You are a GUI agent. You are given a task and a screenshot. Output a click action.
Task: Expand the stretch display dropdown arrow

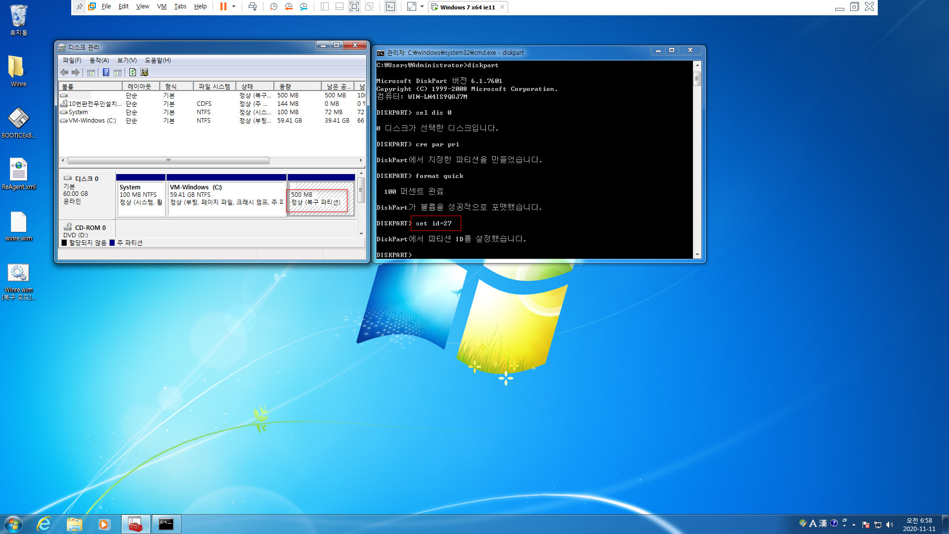coord(422,7)
